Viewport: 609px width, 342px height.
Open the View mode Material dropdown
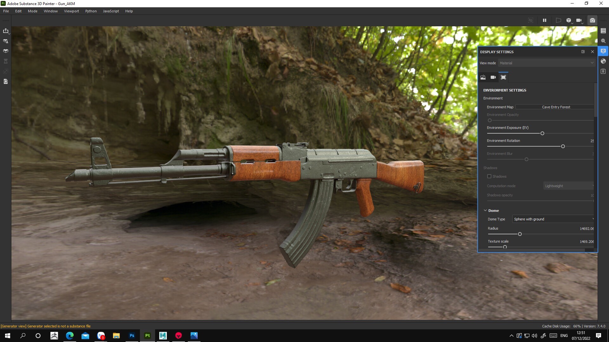546,63
